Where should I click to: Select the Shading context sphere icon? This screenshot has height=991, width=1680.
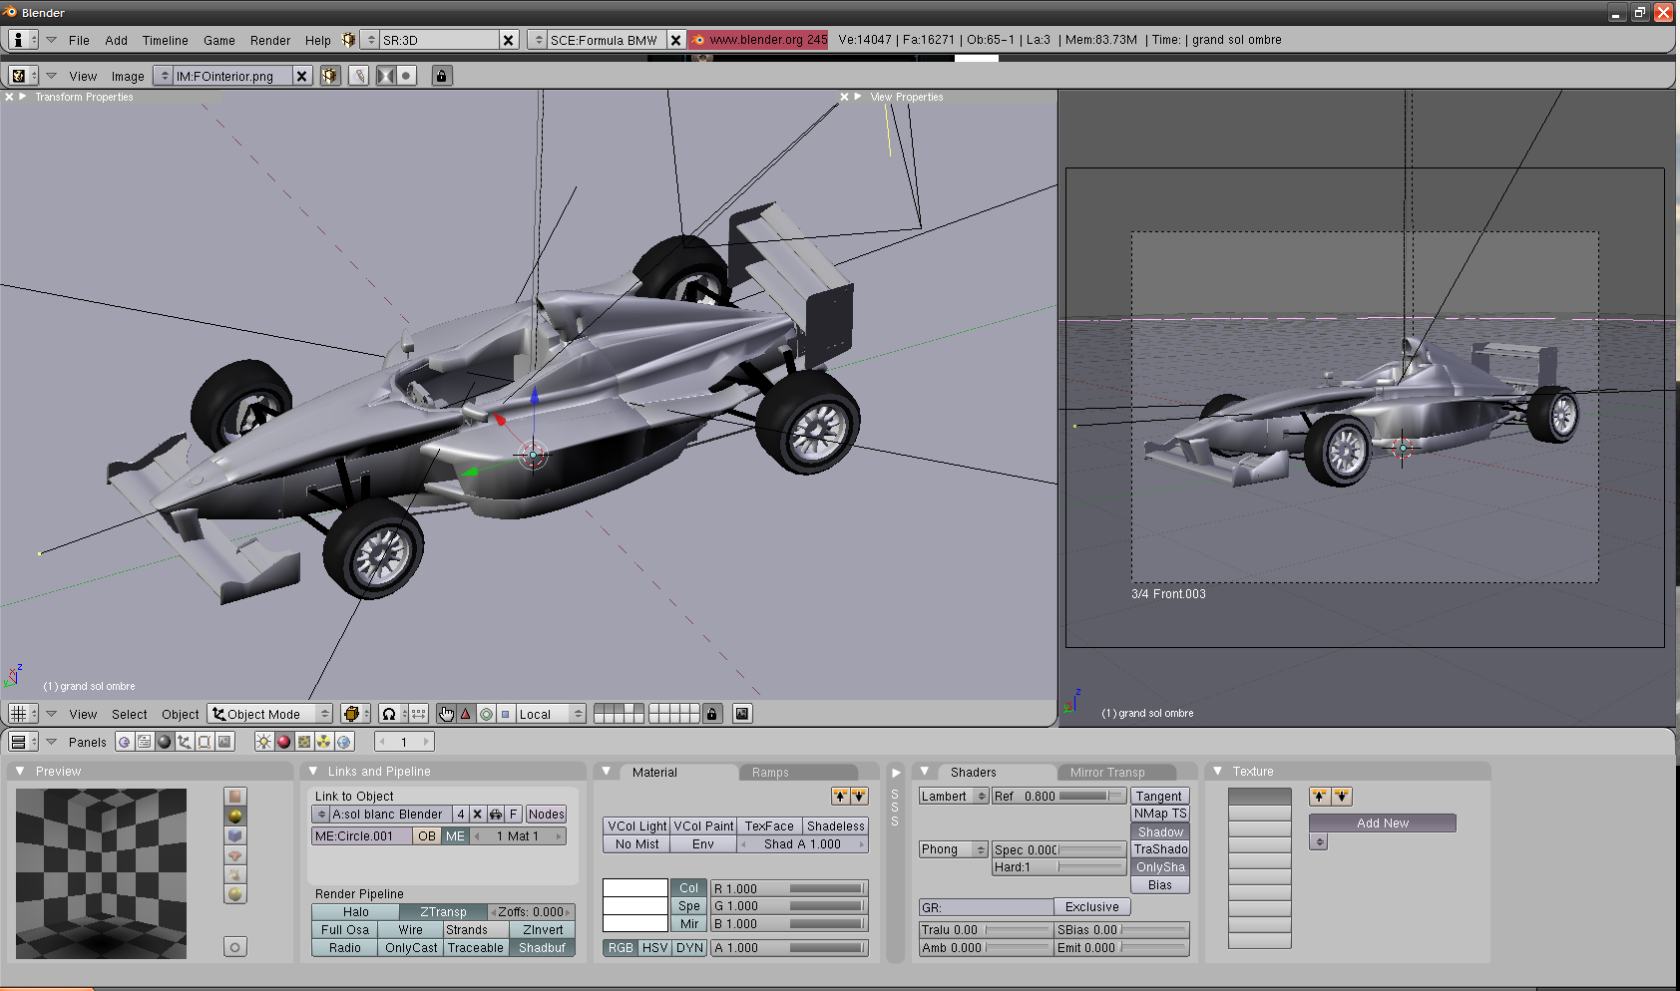tap(165, 742)
